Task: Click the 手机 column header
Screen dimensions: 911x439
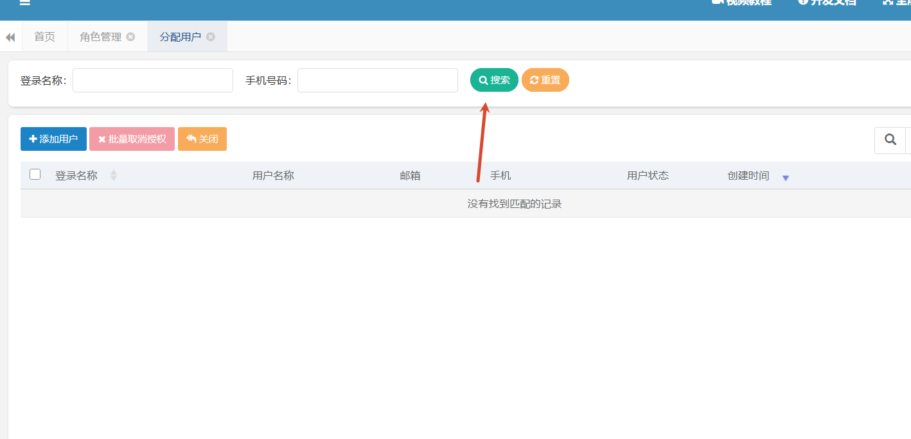Action: [x=500, y=175]
